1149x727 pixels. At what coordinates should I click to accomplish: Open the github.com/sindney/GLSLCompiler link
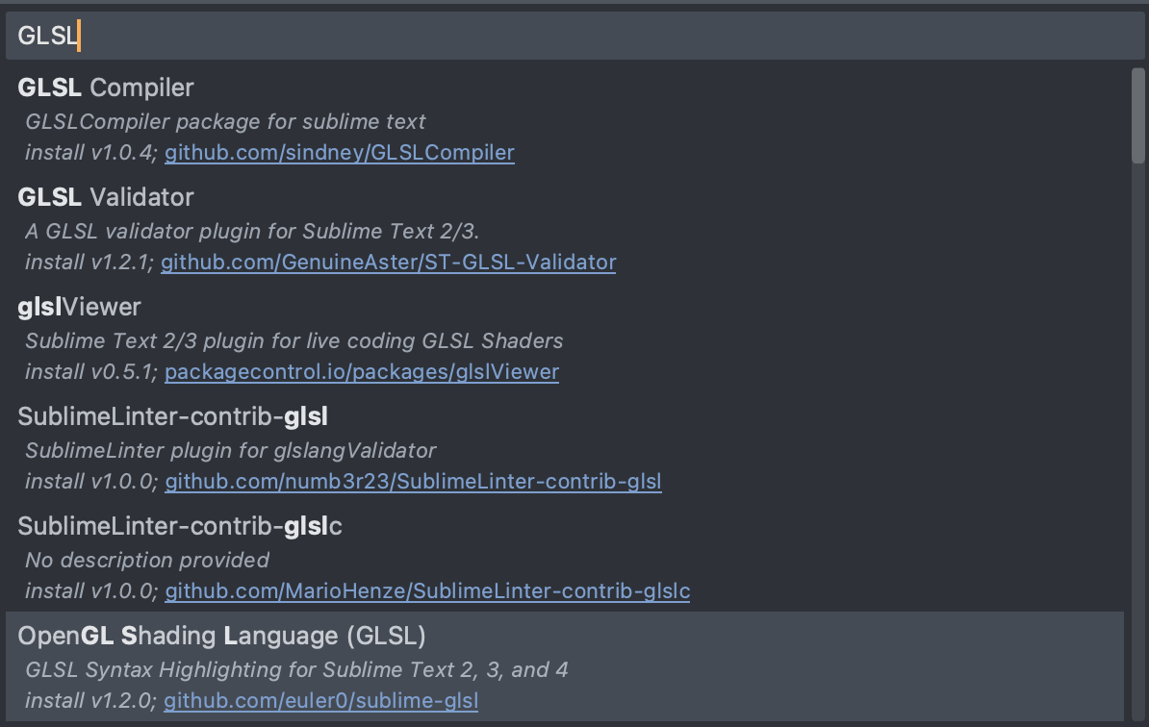340,152
